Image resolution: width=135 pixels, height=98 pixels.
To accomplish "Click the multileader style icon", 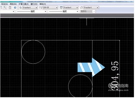I will 82,8.
